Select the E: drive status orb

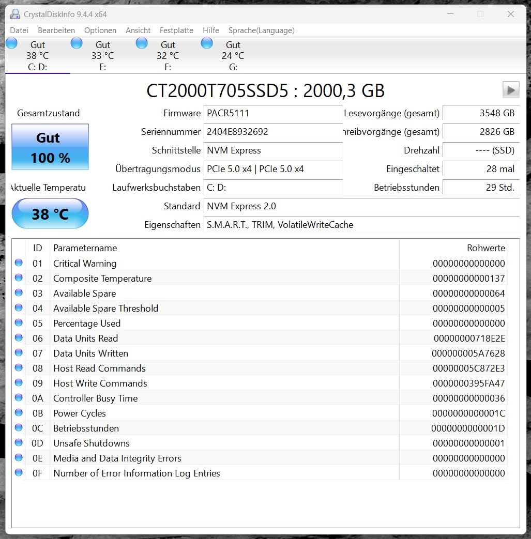[x=77, y=43]
